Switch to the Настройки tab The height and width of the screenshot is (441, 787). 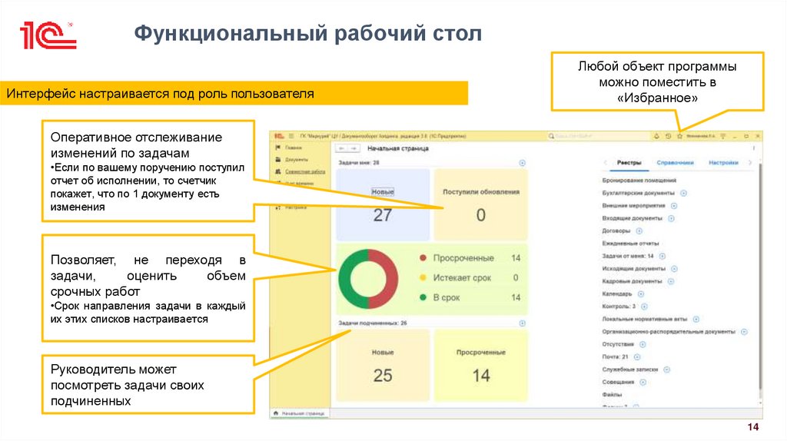pos(723,163)
